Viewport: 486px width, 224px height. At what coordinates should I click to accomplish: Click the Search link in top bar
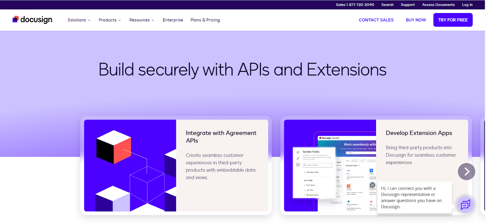[x=387, y=5]
